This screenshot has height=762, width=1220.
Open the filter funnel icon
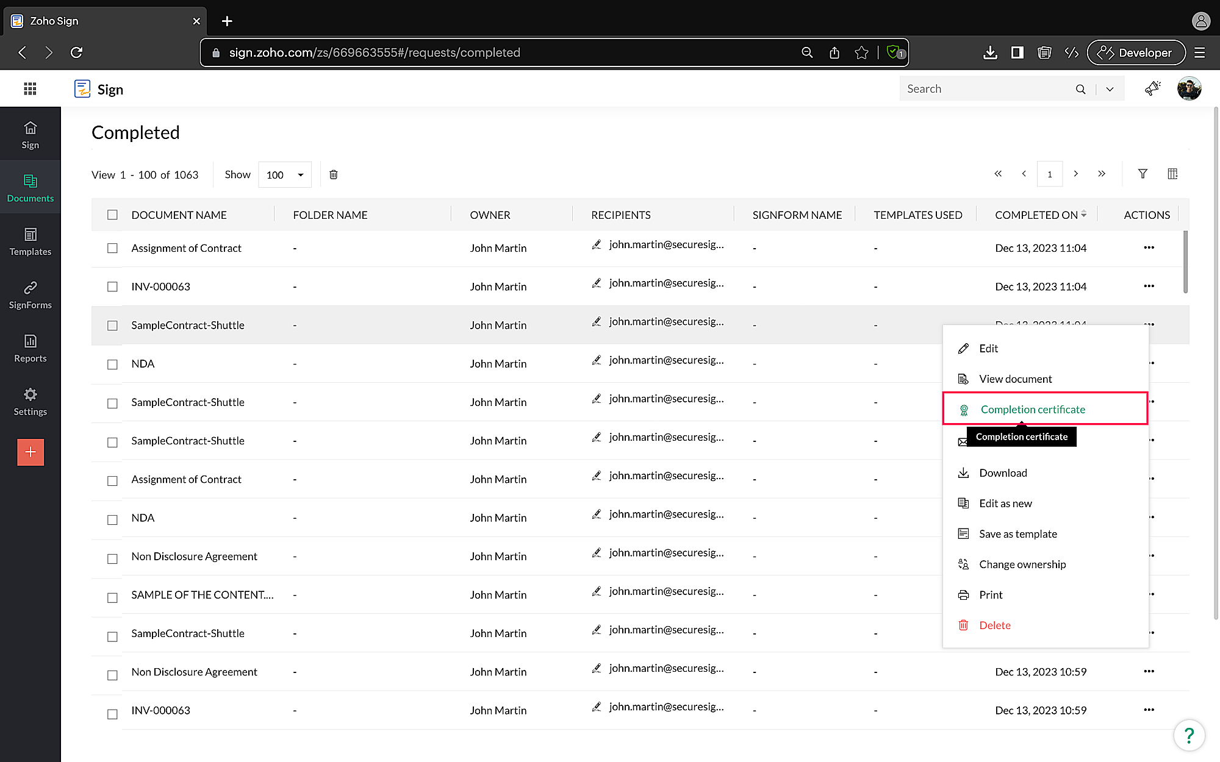1143,174
